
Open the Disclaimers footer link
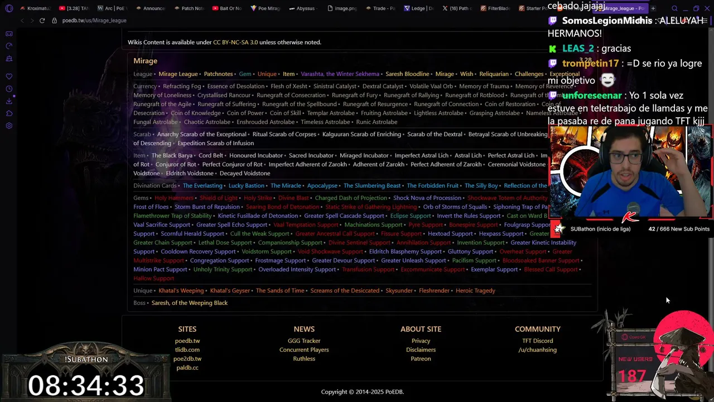[x=421, y=350]
